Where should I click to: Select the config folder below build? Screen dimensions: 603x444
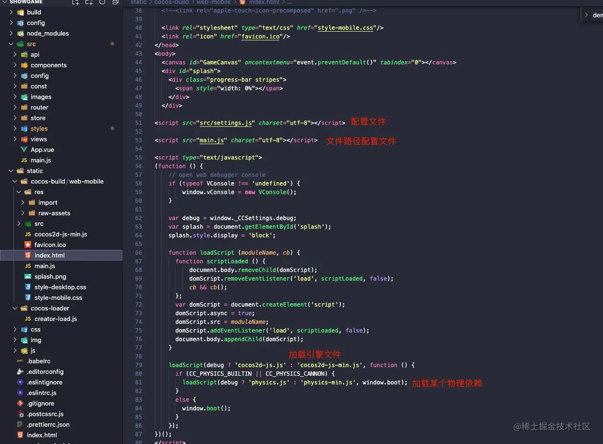(61, 23)
